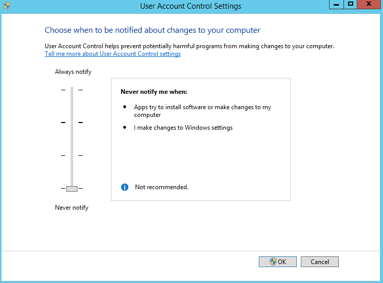Image resolution: width=383 pixels, height=283 pixels.
Task: Click 'I make changes to Windows settings' text
Action: point(183,128)
